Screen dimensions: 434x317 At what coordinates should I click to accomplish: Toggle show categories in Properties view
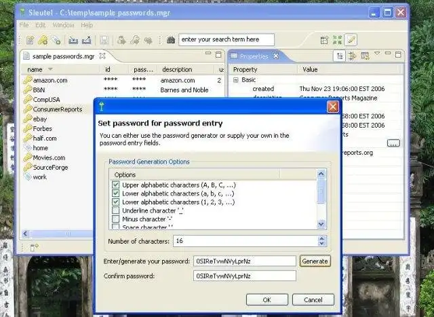coord(339,56)
